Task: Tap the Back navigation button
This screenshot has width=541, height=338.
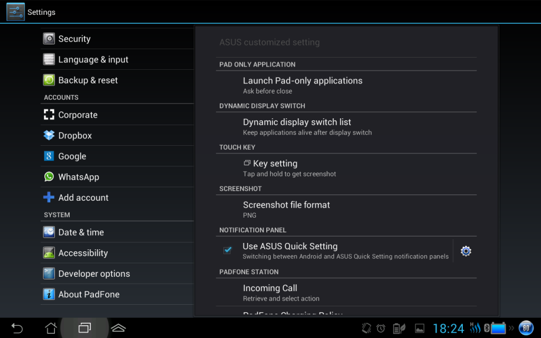Action: tap(17, 328)
